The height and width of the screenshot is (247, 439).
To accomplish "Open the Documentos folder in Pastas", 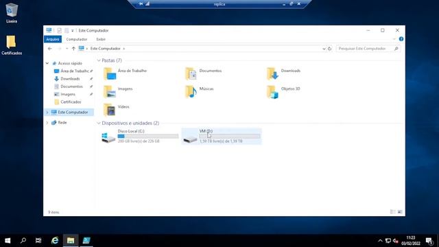I will [204, 73].
